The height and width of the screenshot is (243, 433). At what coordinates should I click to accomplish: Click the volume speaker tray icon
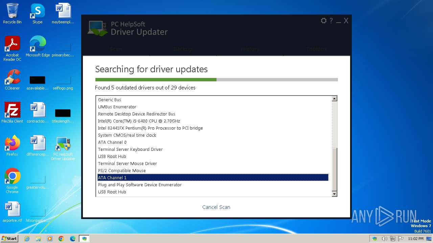pos(384,239)
